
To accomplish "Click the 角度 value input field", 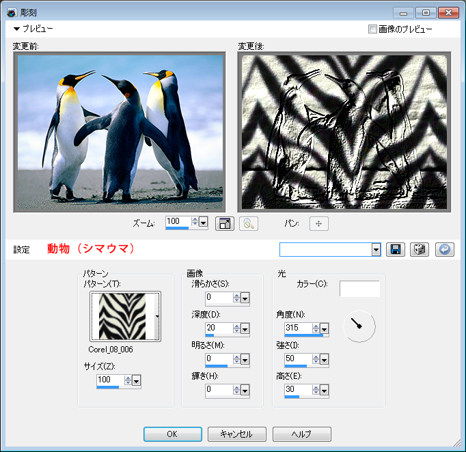I will point(297,328).
